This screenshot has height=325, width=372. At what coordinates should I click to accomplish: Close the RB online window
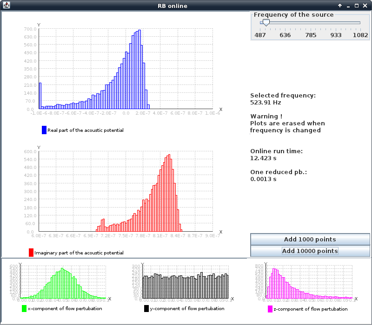click(365, 6)
